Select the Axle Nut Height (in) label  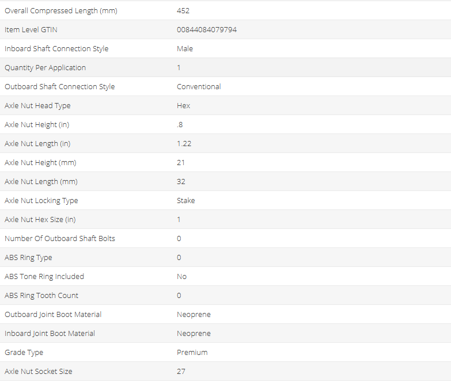click(39, 125)
